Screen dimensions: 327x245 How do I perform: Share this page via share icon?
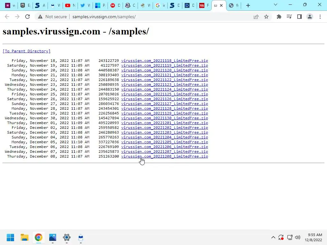pos(256,17)
